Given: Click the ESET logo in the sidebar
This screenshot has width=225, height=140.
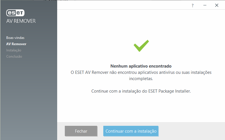Looking at the screenshot, I should tap(16, 13).
